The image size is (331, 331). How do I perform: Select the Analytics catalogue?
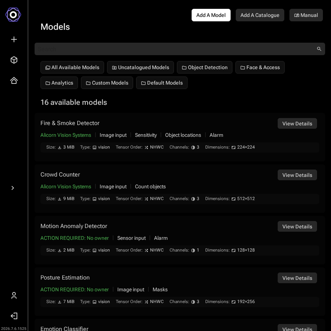click(x=59, y=83)
